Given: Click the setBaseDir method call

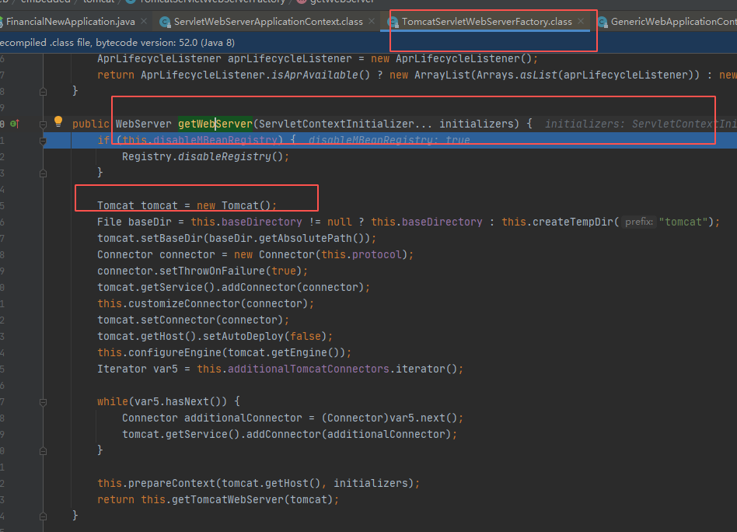Looking at the screenshot, I should 172,238.
